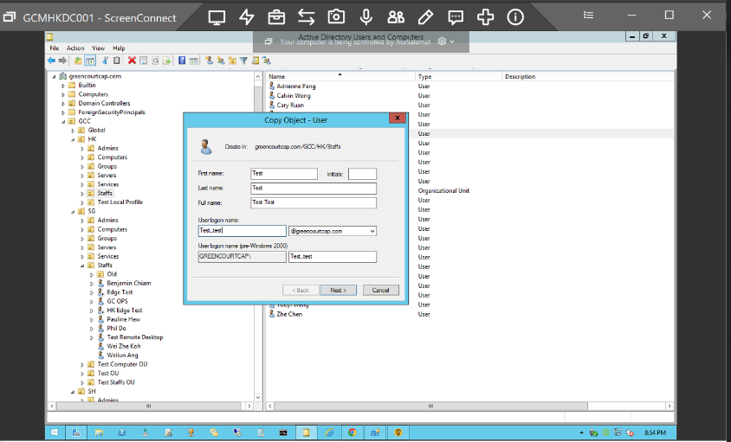
Task: Open the View menu
Action: (x=99, y=48)
